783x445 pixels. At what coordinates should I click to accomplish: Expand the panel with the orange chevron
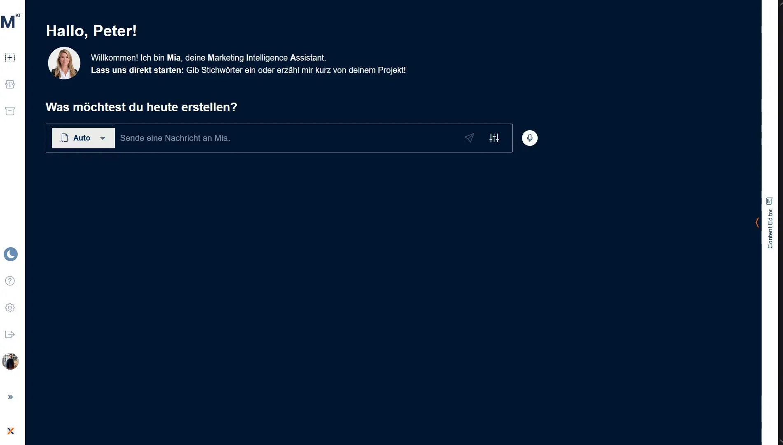[x=757, y=222]
